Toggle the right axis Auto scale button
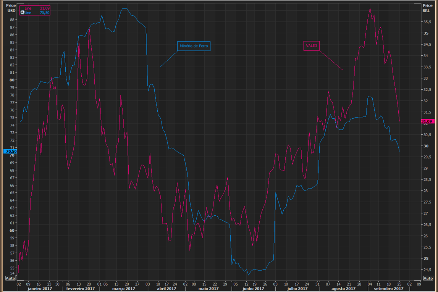Viewport: 438px width, 292px height. point(428,278)
